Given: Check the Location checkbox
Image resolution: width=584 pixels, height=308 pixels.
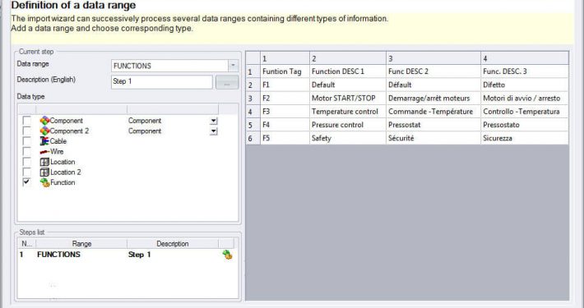Looking at the screenshot, I should tap(27, 162).
